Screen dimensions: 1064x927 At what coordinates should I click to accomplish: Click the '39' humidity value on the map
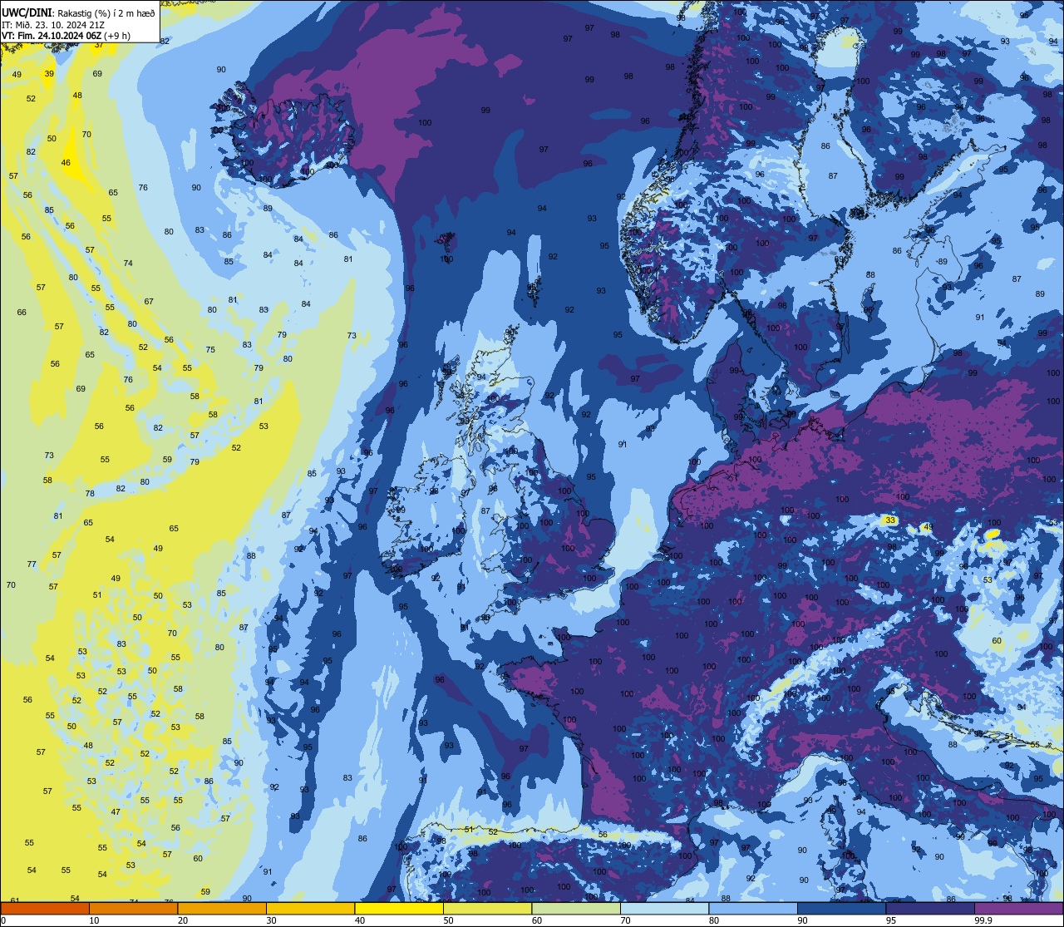click(49, 74)
